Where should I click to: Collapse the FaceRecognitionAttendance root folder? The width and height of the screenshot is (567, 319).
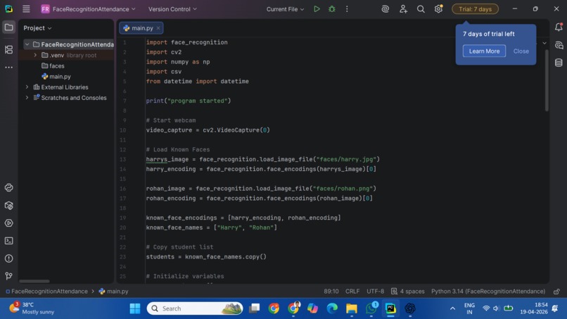pos(27,44)
